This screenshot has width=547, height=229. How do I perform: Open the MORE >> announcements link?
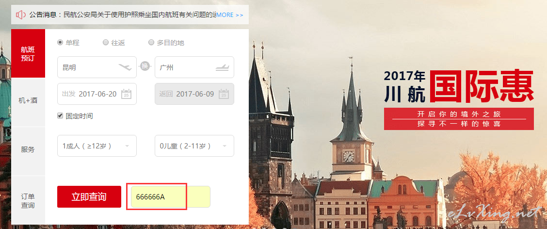tap(229, 15)
